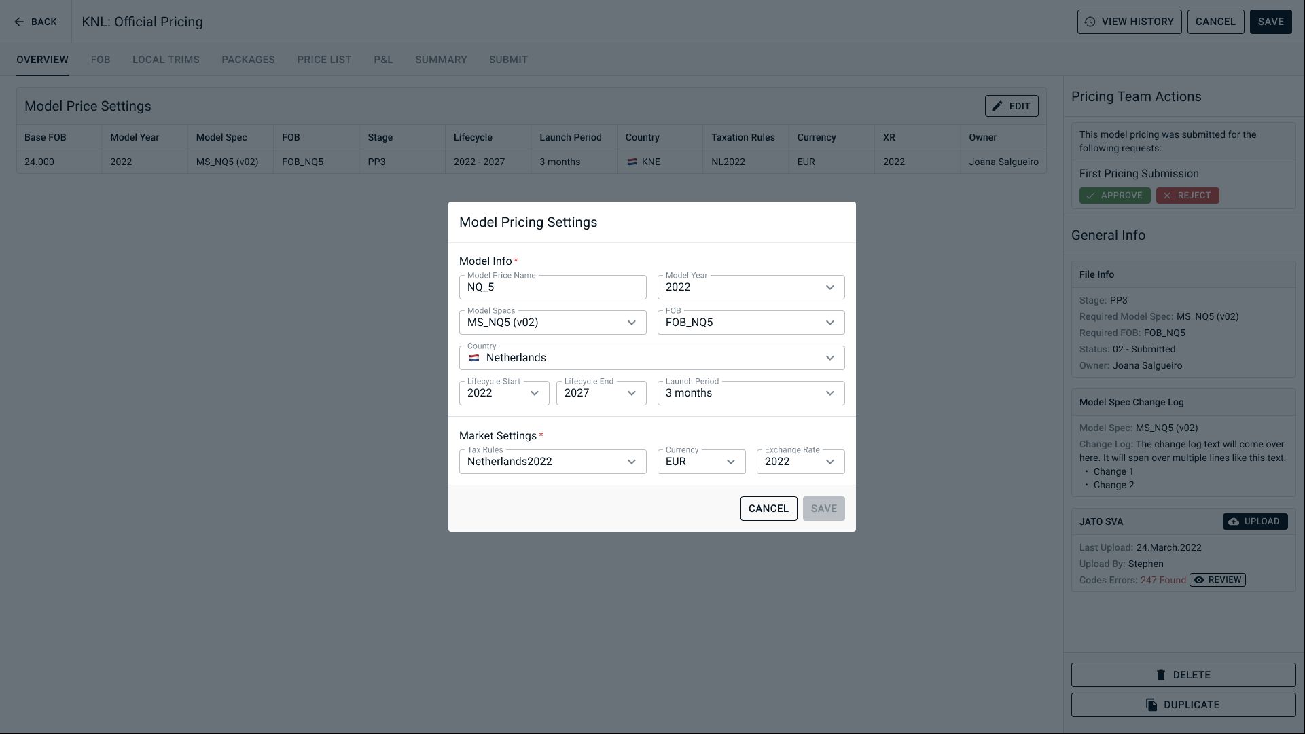Click the top bar Save button
The image size is (1305, 734).
point(1270,22)
